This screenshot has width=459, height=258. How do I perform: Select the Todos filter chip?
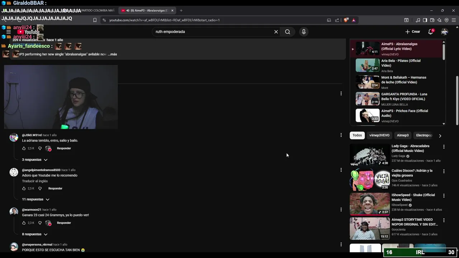tap(357, 135)
